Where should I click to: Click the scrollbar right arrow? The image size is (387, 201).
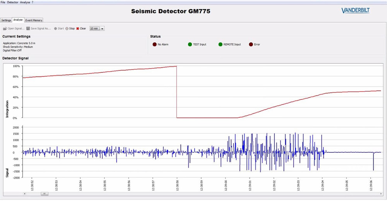pos(381,194)
